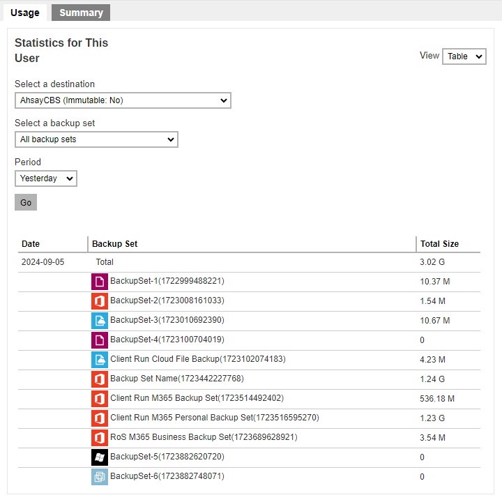Click the Total row label

click(x=105, y=262)
